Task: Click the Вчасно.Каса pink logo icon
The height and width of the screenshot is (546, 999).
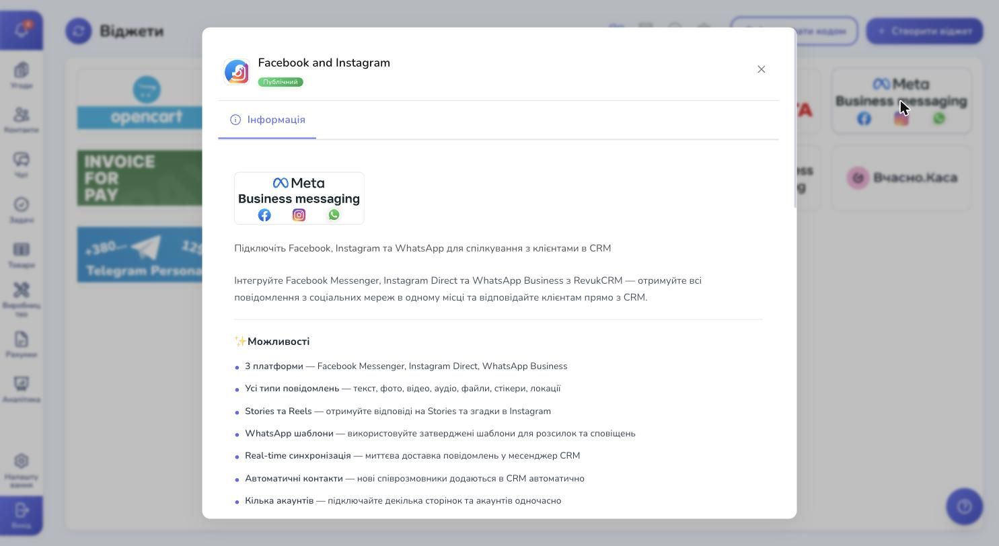Action: tap(858, 178)
